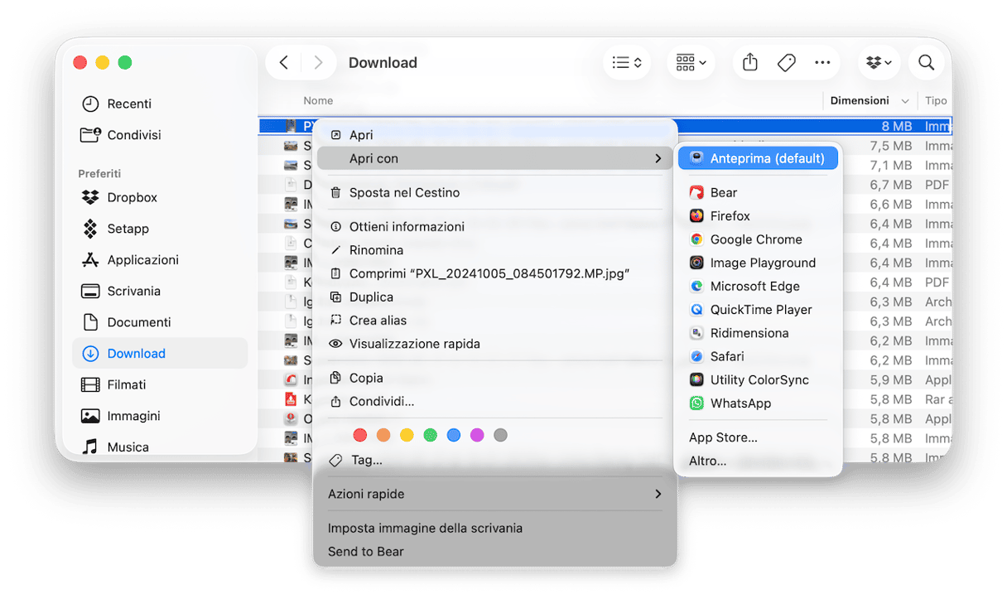Open Condivisi in the sidebar
Screen dimensions: 1007x594
[160, 135]
